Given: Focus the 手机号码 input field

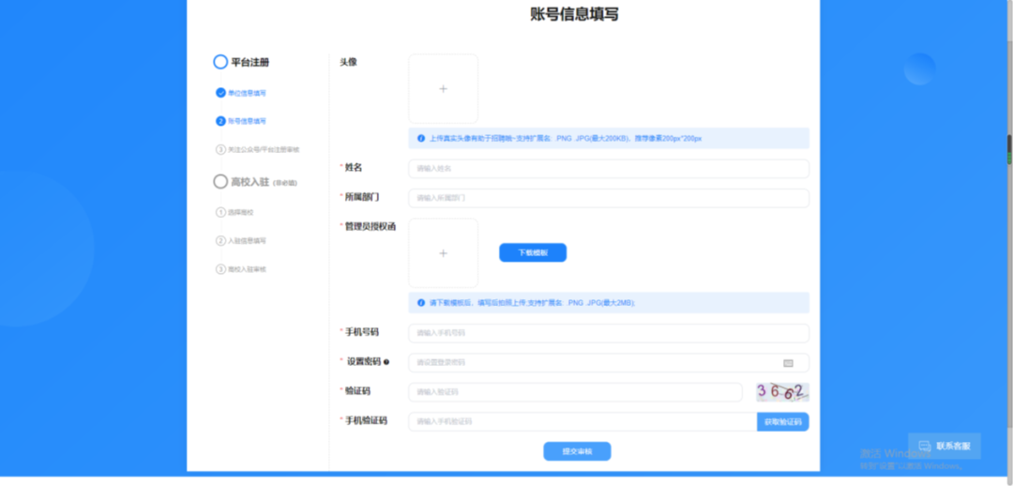Looking at the screenshot, I should click(608, 333).
